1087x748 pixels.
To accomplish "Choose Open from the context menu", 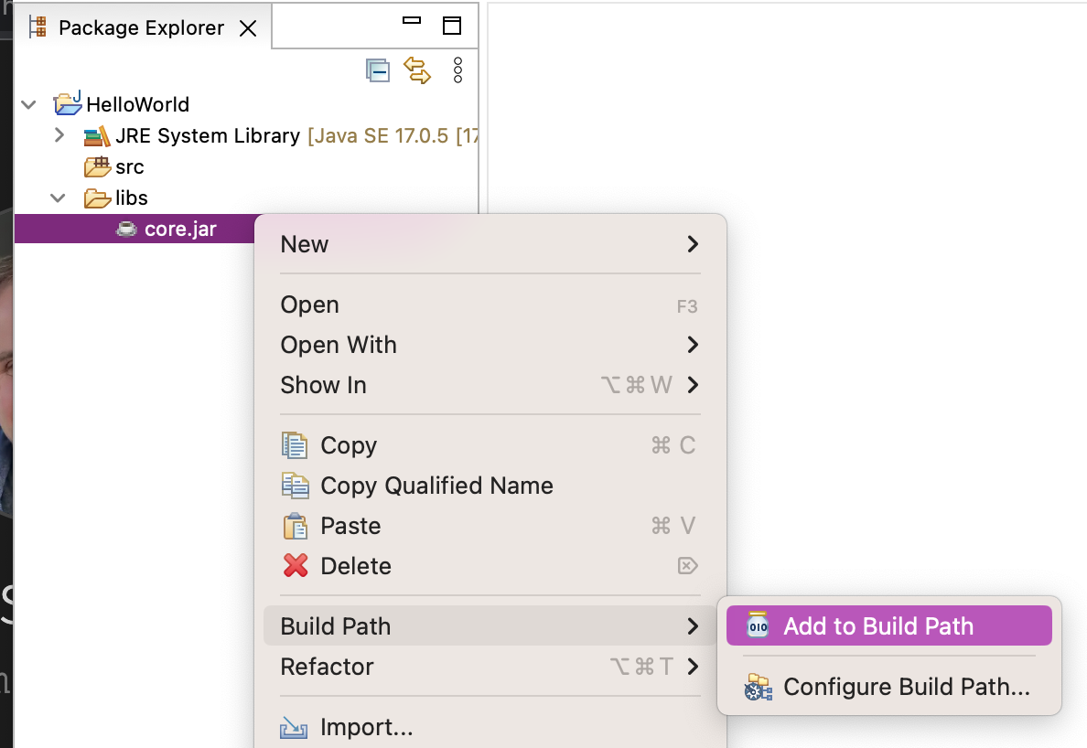I will [x=310, y=305].
